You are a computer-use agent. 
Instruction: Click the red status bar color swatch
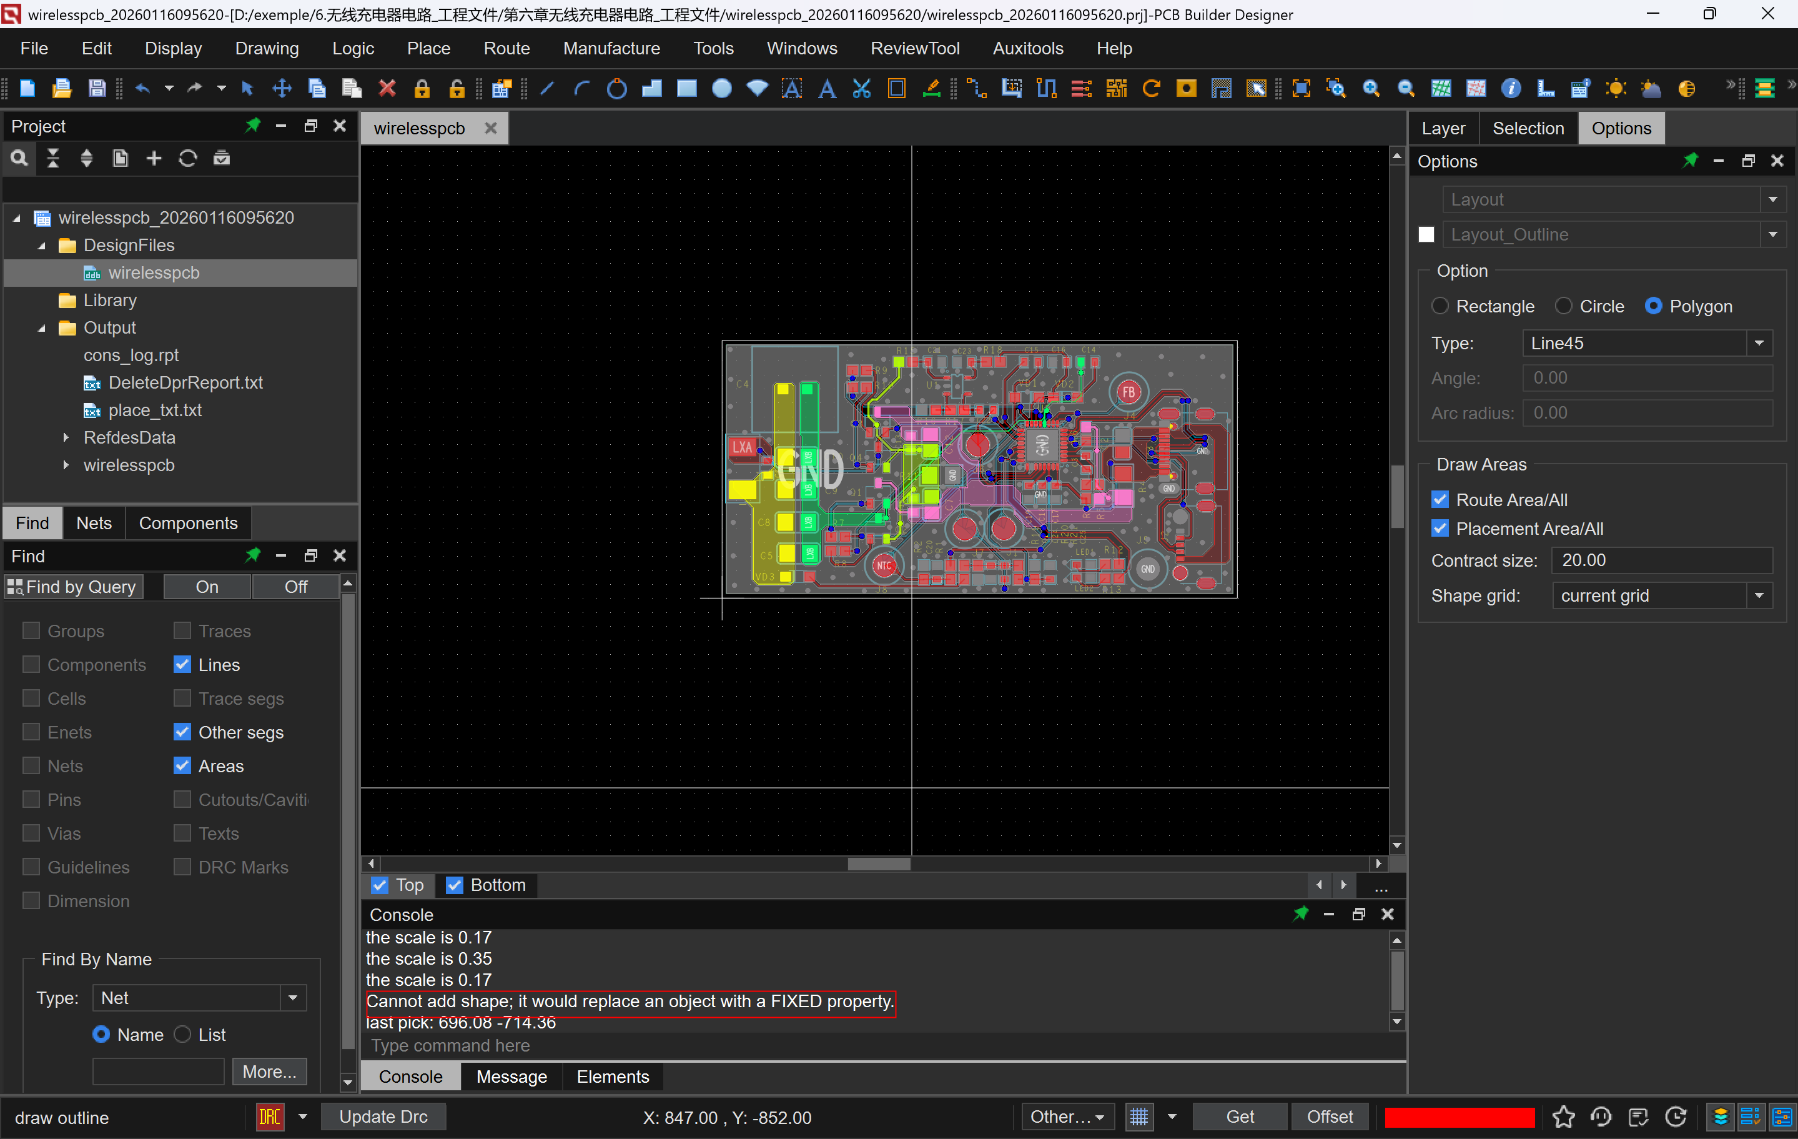(1458, 1117)
